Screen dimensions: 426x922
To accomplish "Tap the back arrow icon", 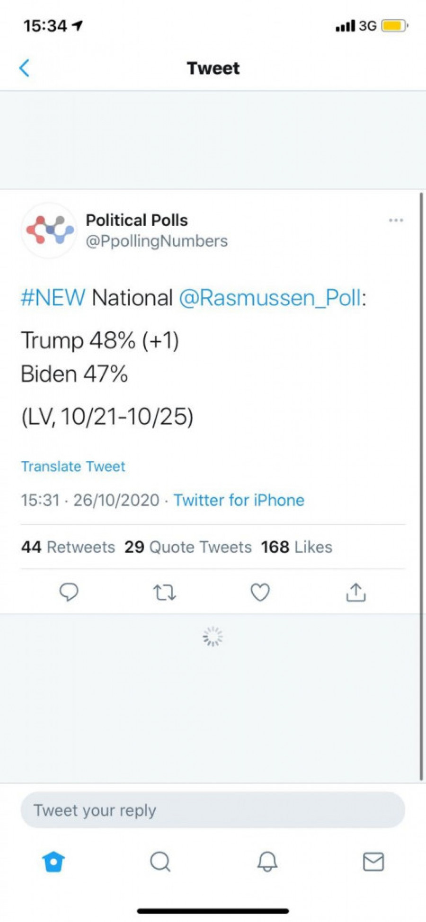I will 25,68.
